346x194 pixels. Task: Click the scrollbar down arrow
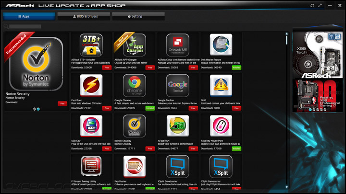pyautogui.click(x=286, y=187)
